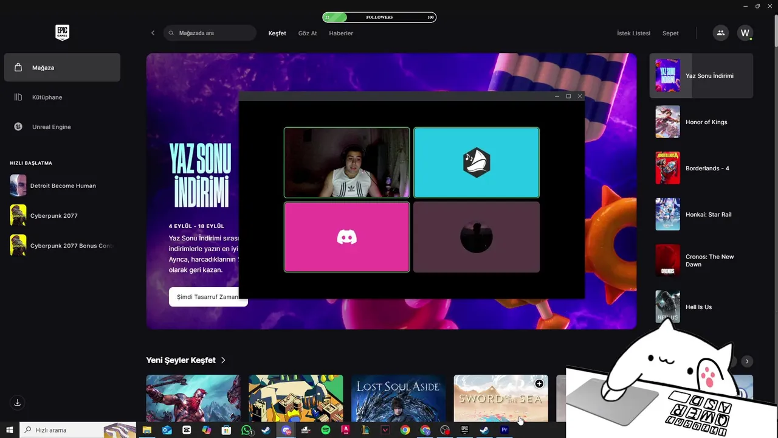
Task: Launch Detroit Become Human from quick launch
Action: (62, 186)
